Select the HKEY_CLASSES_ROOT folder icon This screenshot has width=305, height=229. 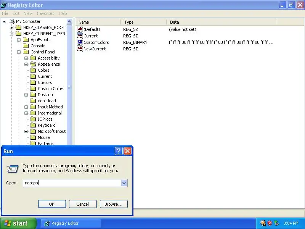click(x=18, y=27)
